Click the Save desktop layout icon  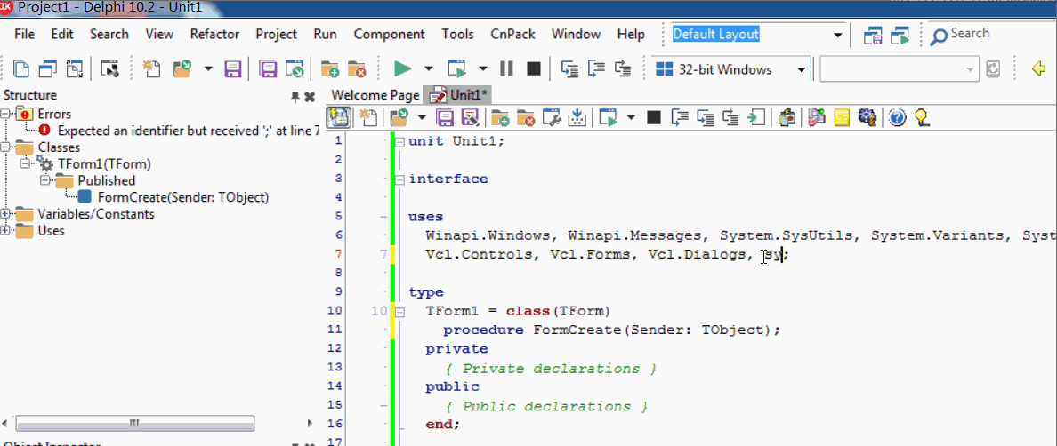click(873, 36)
